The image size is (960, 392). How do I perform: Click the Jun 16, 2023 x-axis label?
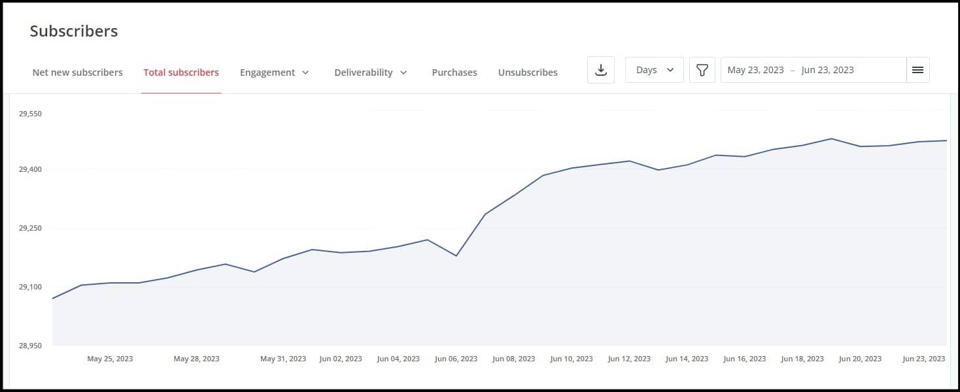tap(744, 359)
